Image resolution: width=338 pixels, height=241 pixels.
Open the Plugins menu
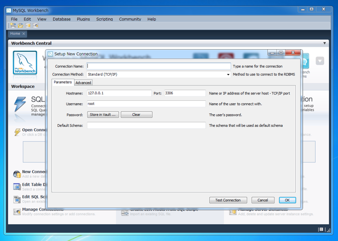point(84,19)
